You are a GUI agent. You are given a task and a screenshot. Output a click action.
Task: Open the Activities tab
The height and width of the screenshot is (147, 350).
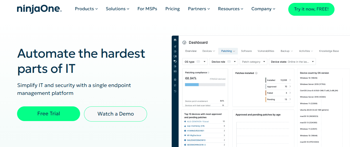306,51
